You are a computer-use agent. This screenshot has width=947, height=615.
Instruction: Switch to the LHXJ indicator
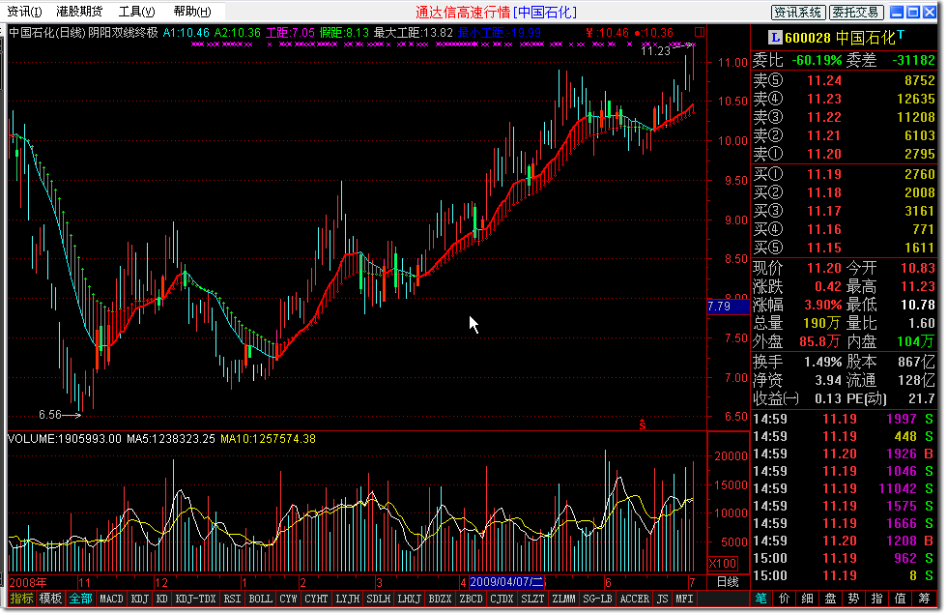click(409, 599)
